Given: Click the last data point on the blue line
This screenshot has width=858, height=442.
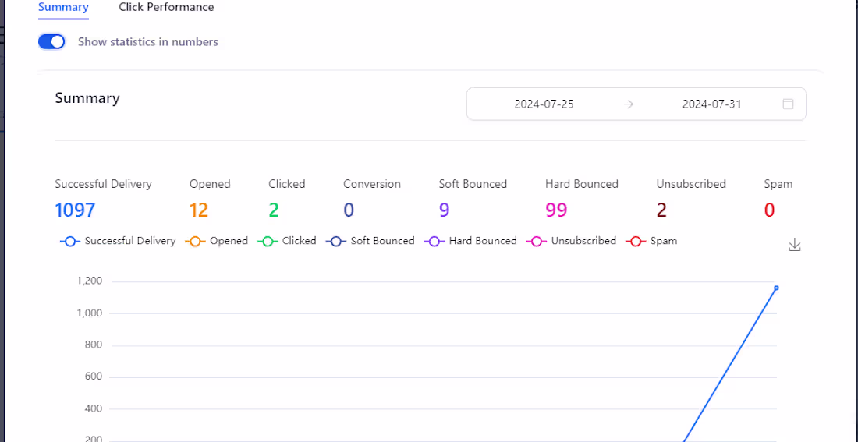Looking at the screenshot, I should pyautogui.click(x=776, y=288).
